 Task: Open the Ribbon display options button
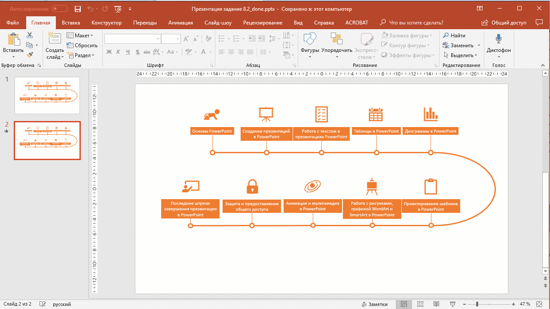tap(480, 9)
